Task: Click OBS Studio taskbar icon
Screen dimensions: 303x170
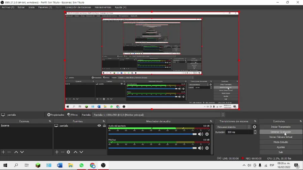Action: 103,165
